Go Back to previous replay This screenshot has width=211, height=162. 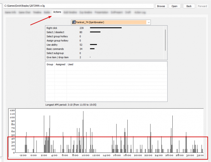coord(189,6)
